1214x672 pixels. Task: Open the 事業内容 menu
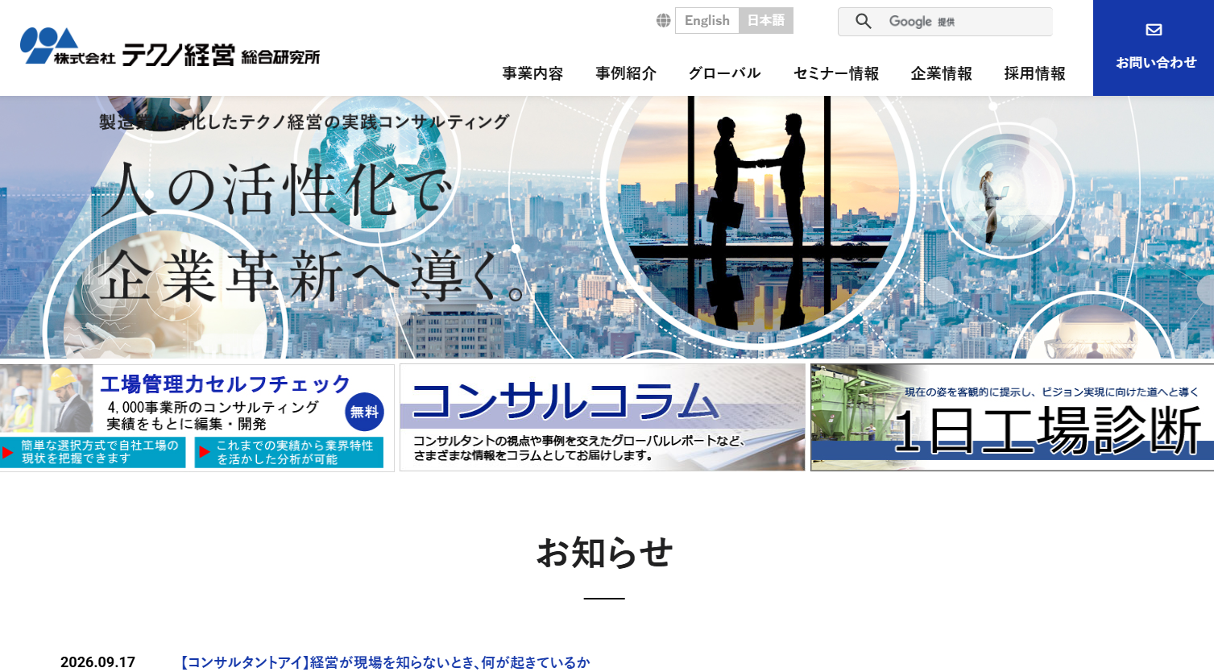tap(532, 73)
